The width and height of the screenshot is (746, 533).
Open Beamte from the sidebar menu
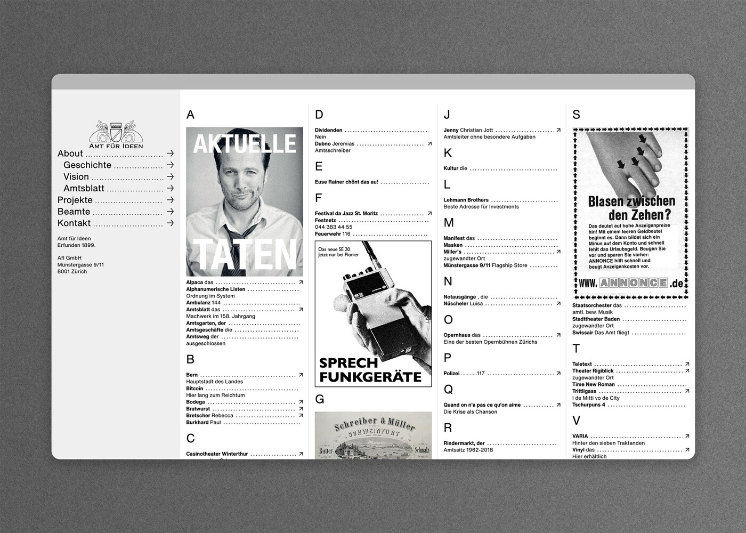point(74,212)
